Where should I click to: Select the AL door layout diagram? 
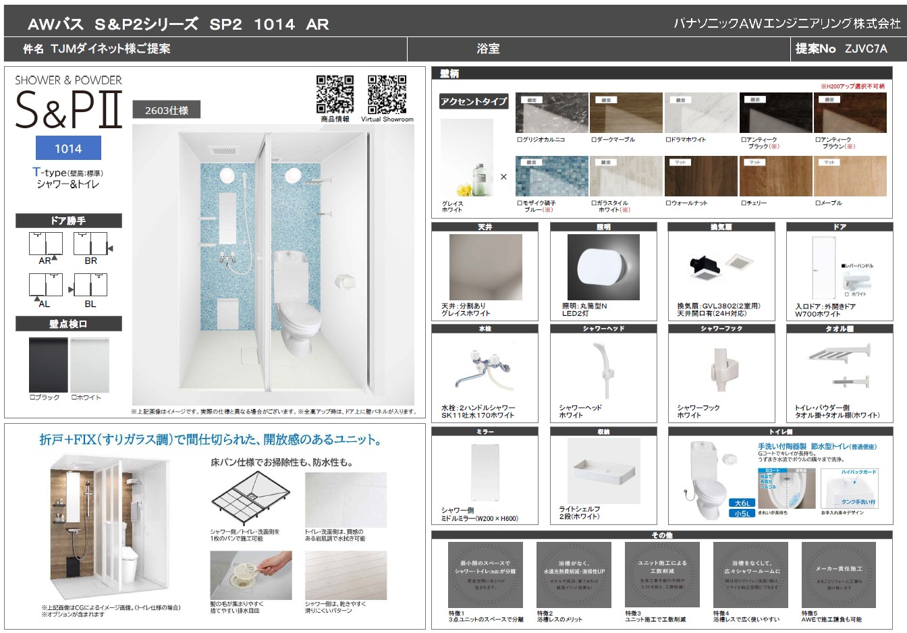[46, 286]
